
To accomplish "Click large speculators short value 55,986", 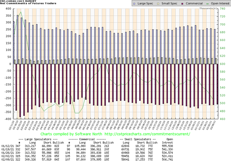I will click(x=46, y=153).
